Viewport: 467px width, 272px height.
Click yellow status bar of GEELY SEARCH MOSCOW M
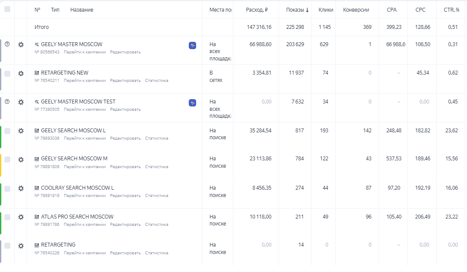1,165
